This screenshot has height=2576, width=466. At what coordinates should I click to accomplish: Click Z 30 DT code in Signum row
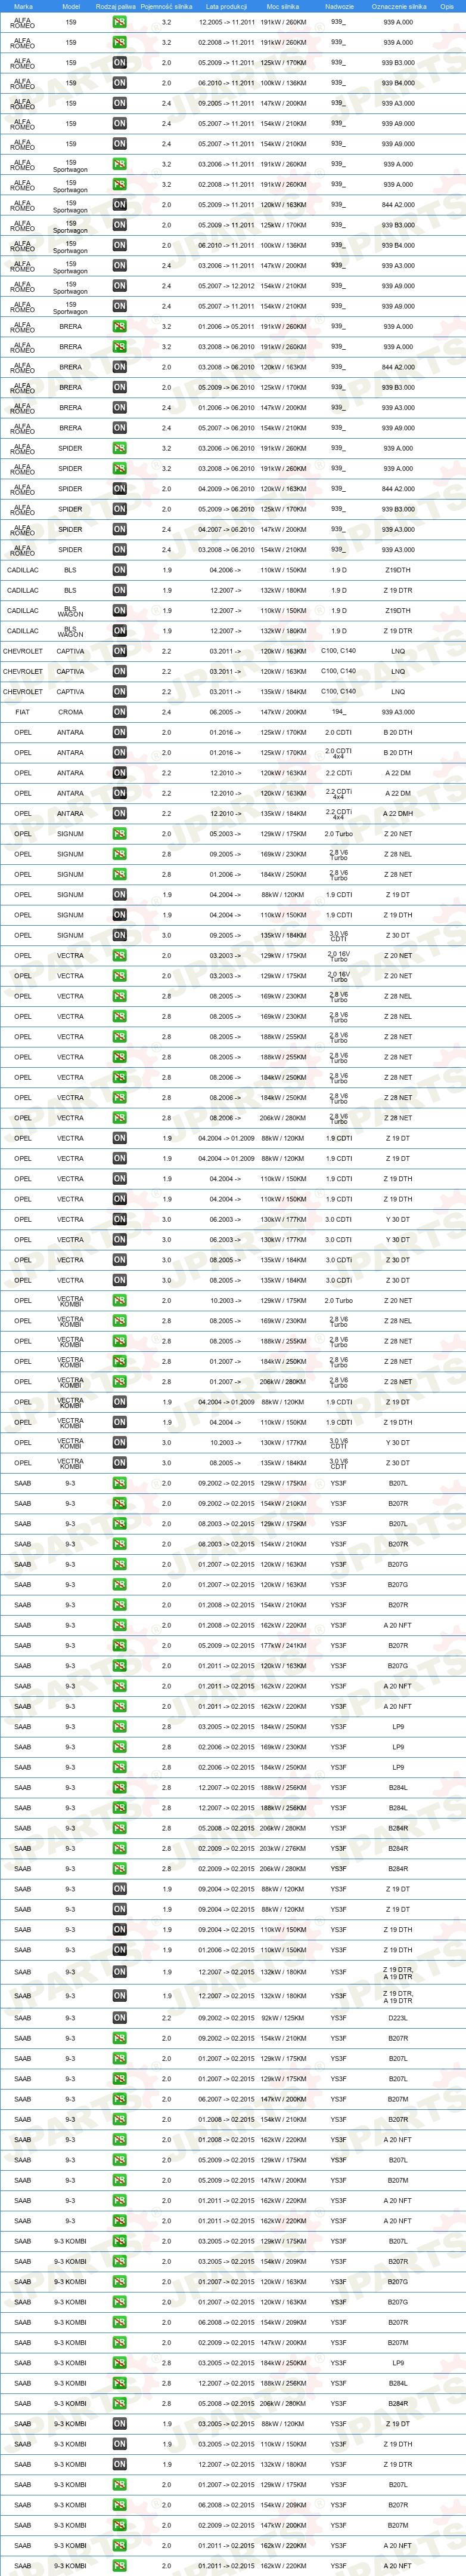coord(398,935)
